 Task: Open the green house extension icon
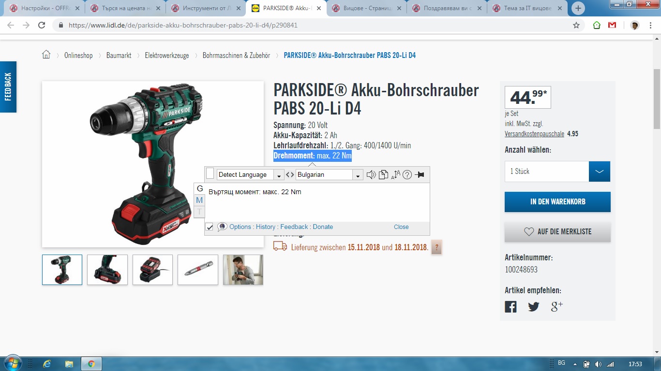(x=597, y=25)
